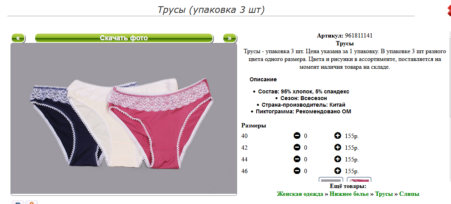Decrease quantity for size 46

click(297, 171)
